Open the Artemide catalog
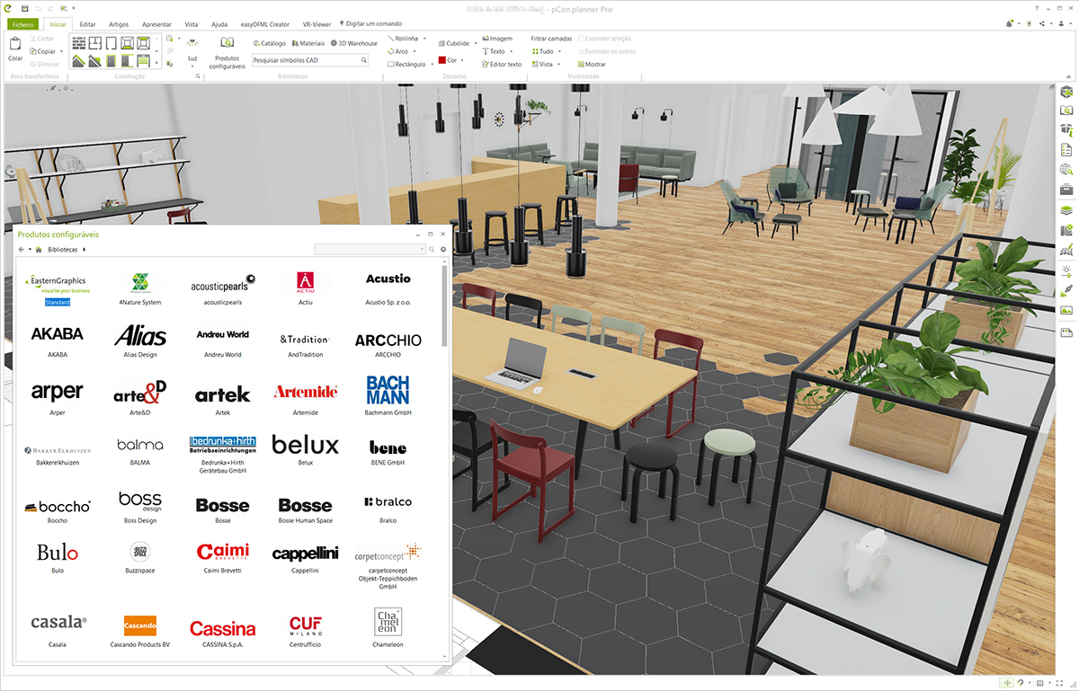The image size is (1079, 691). coord(306,401)
